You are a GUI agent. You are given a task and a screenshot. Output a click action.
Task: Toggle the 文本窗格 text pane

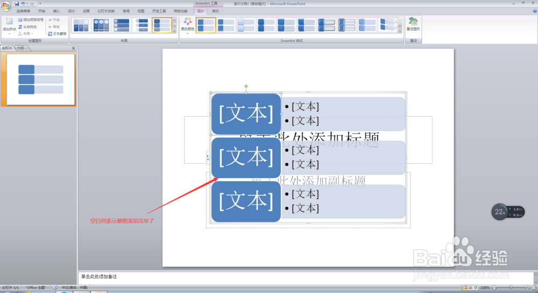pos(57,34)
